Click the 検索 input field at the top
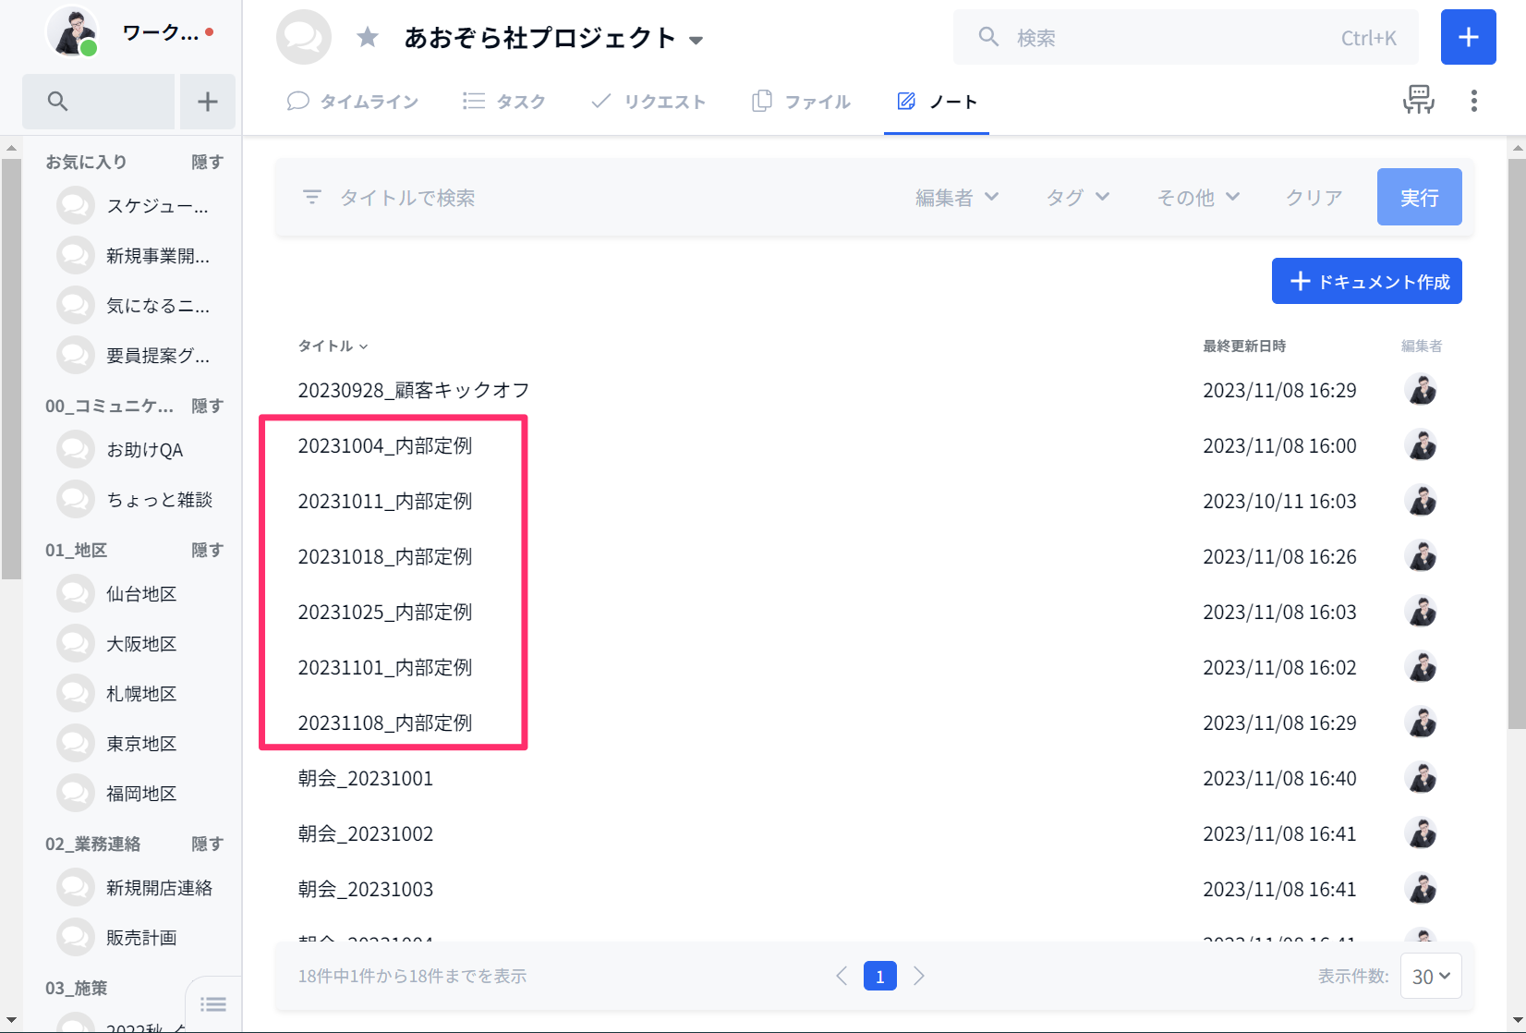 tap(1173, 38)
